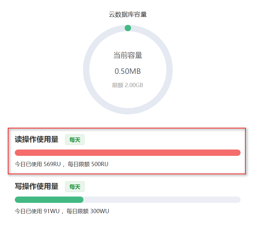
Task: Click the 569RU used value
Action: (x=52, y=164)
